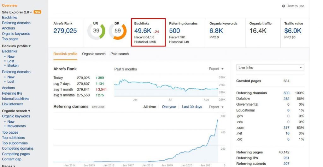Open Top subdomains in sidebar
323x167 pixels.
tap(15, 143)
